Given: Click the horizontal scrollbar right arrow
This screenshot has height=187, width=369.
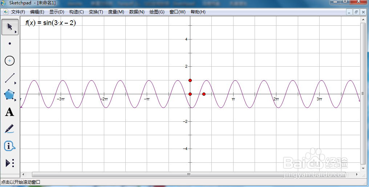Looking at the screenshot, I should [357, 175].
